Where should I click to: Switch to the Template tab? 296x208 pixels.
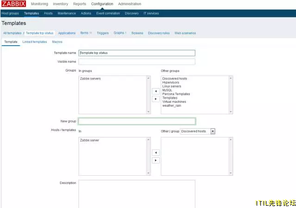[11, 42]
